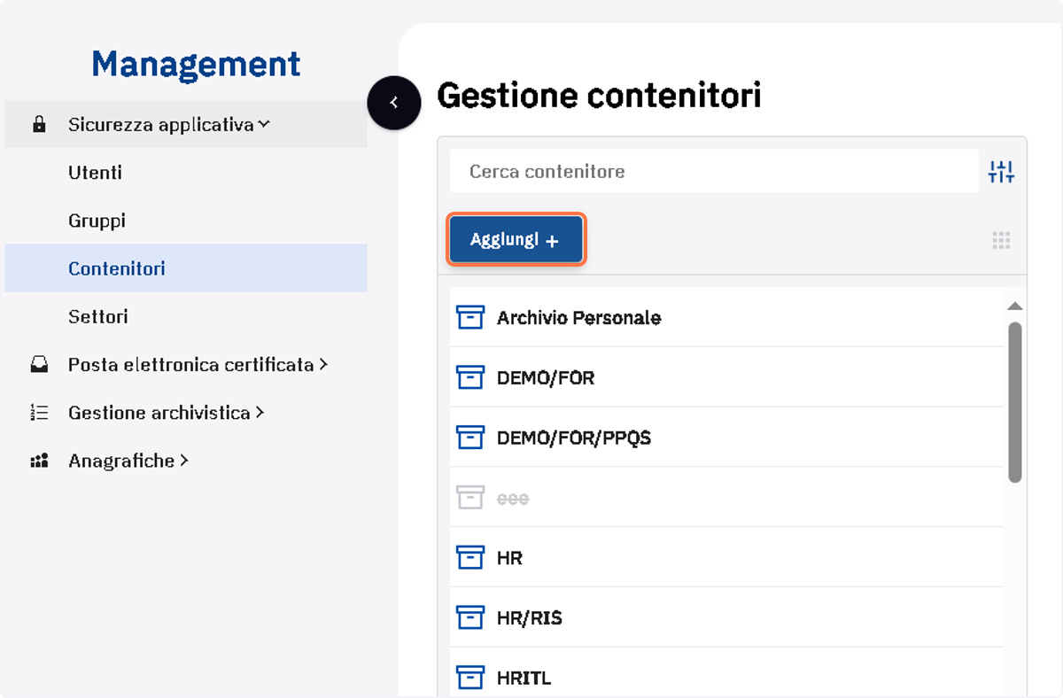Expand the Anagrafiche menu

pos(186,461)
